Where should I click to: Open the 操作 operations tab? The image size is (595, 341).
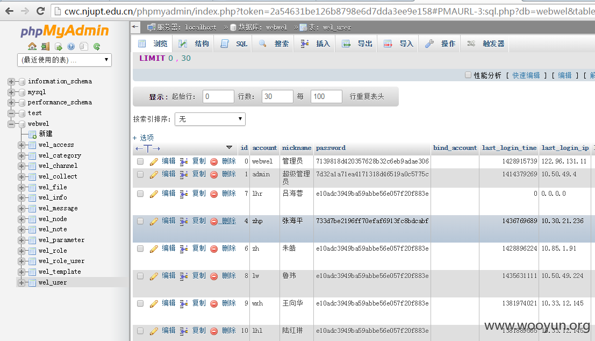click(x=441, y=44)
